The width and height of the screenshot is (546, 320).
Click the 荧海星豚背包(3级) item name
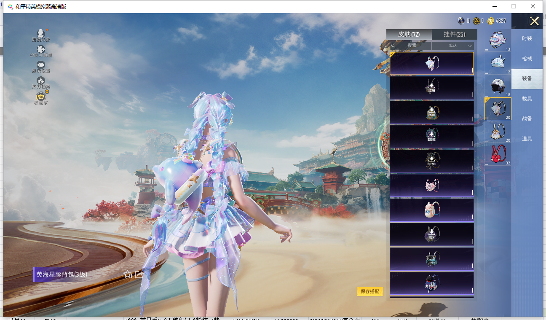pyautogui.click(x=62, y=274)
